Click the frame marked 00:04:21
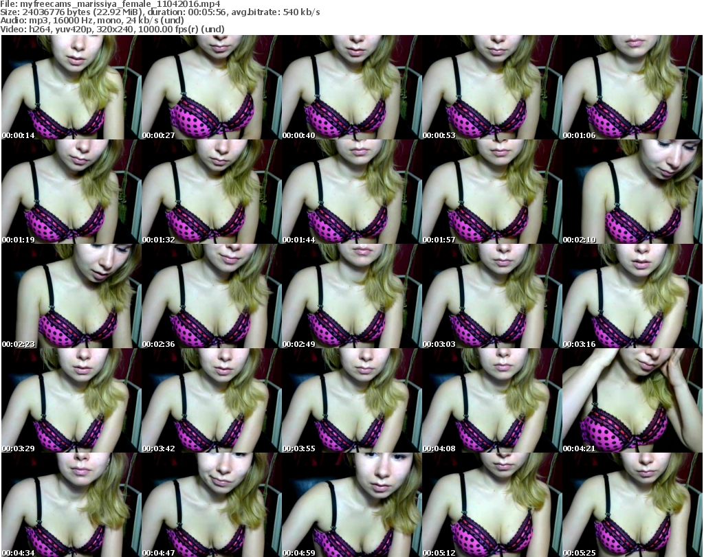 pos(632,400)
